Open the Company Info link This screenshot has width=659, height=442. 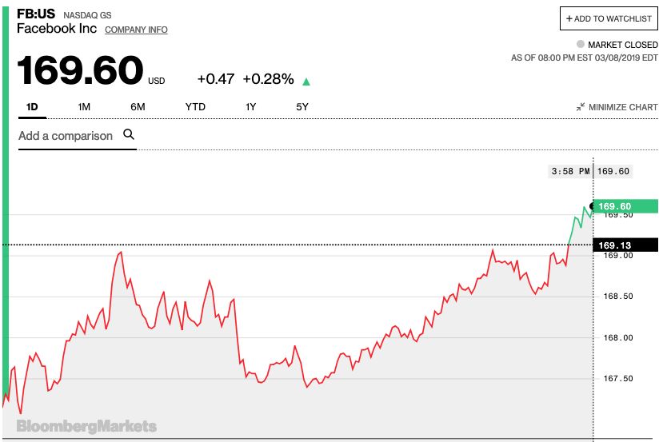click(x=136, y=30)
